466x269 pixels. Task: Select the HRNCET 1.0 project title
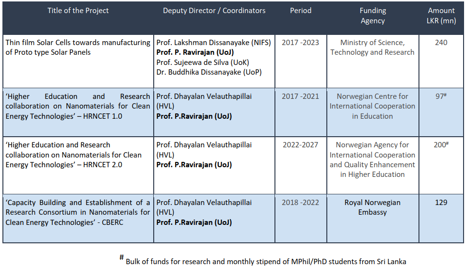(x=78, y=106)
